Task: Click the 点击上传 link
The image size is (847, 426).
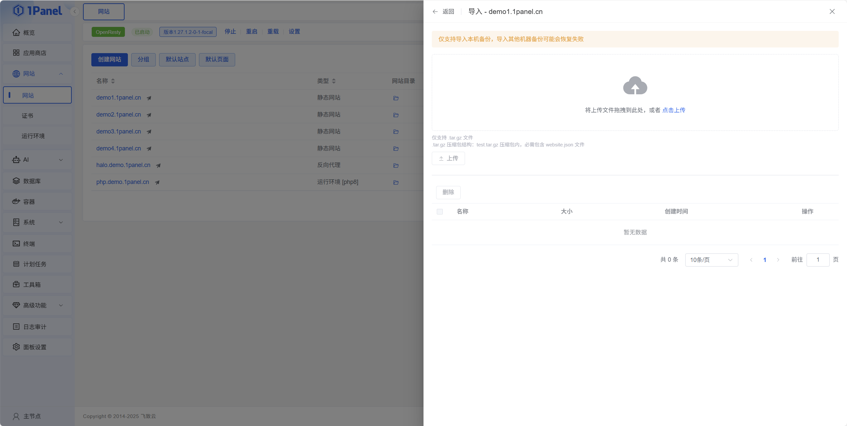Action: (674, 110)
